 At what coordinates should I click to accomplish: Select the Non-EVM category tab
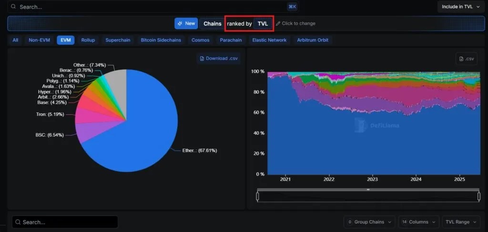[39, 40]
